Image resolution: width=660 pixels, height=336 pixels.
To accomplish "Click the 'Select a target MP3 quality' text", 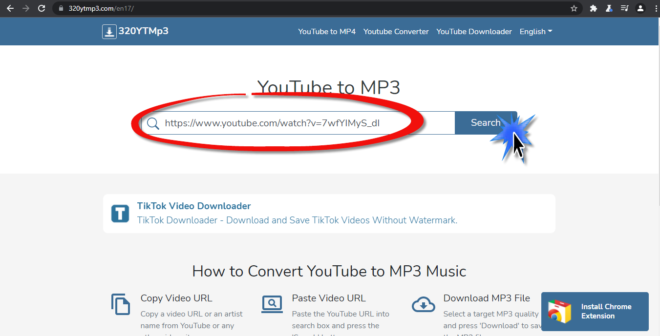I will pyautogui.click(x=491, y=314).
